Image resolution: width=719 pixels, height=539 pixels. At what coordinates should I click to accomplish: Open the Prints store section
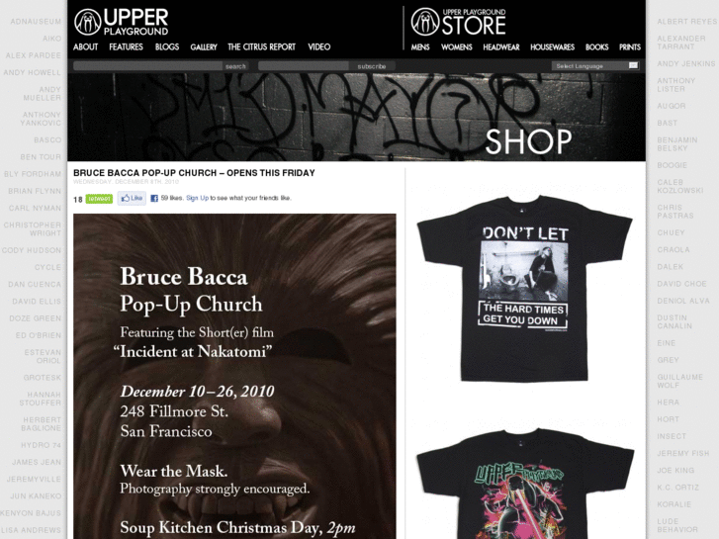coord(630,47)
